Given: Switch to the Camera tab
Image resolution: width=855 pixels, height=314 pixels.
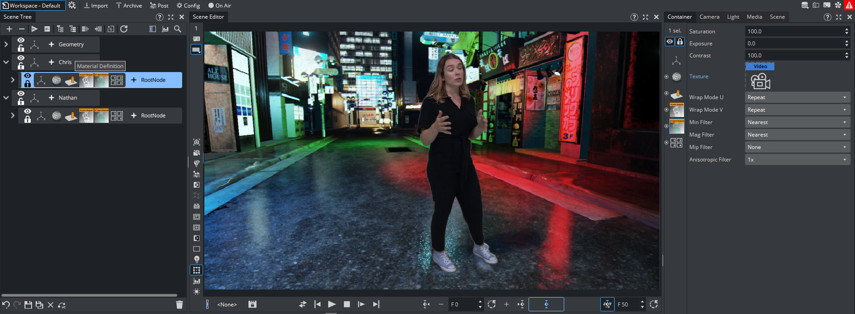Looking at the screenshot, I should pyautogui.click(x=709, y=17).
